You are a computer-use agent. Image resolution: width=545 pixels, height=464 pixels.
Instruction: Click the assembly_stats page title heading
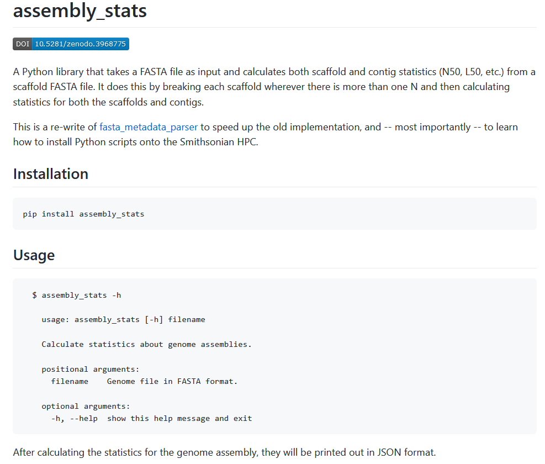[x=80, y=10]
